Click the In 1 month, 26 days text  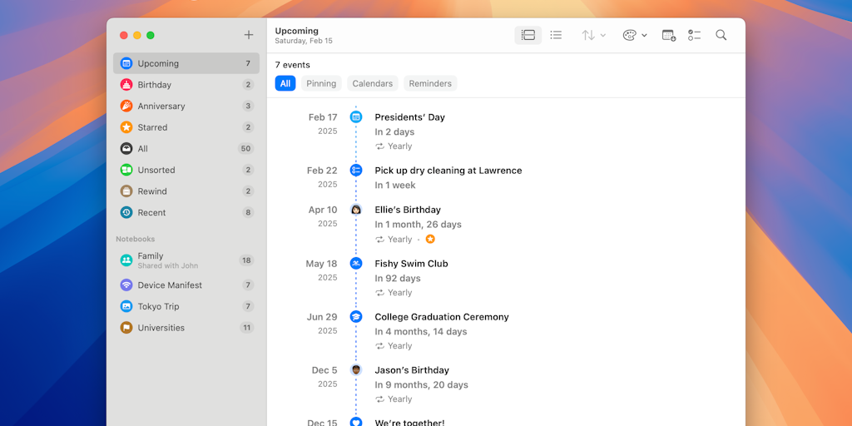pos(418,225)
